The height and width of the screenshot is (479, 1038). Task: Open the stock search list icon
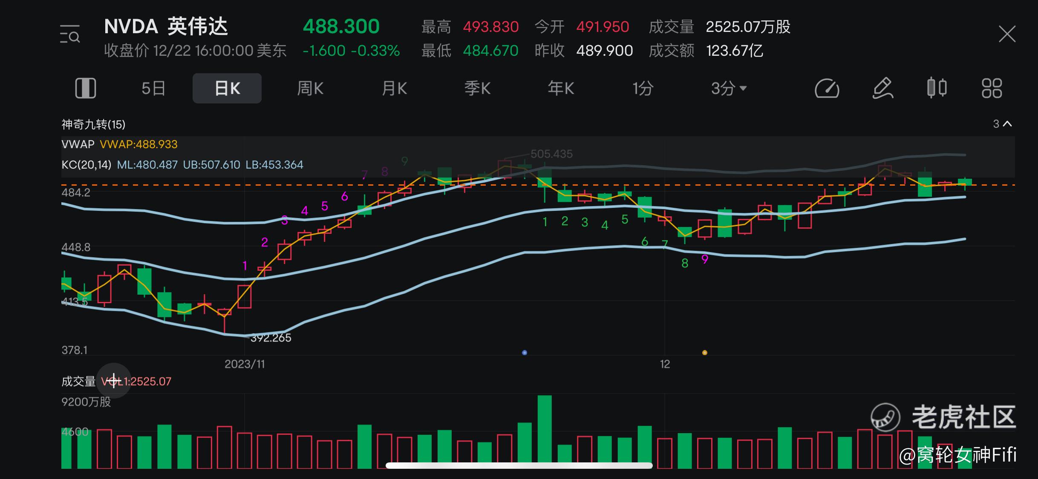[x=70, y=34]
